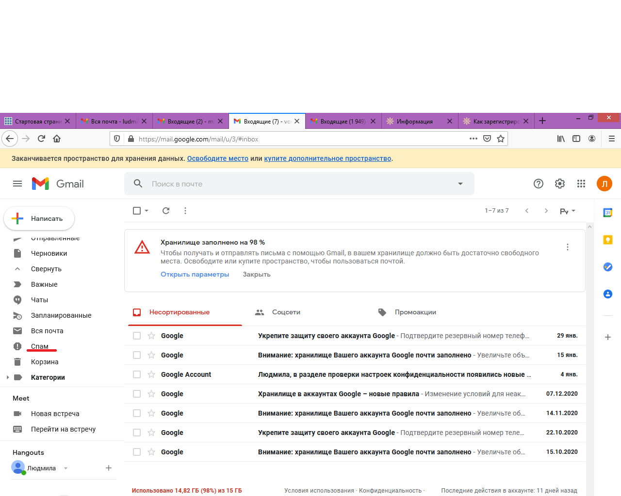Bookmark this page star icon
The height and width of the screenshot is (496, 621).
[501, 139]
